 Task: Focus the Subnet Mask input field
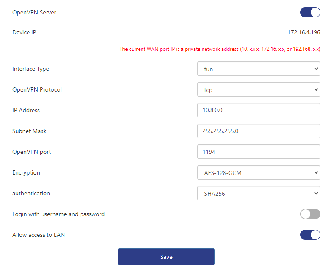(259, 131)
